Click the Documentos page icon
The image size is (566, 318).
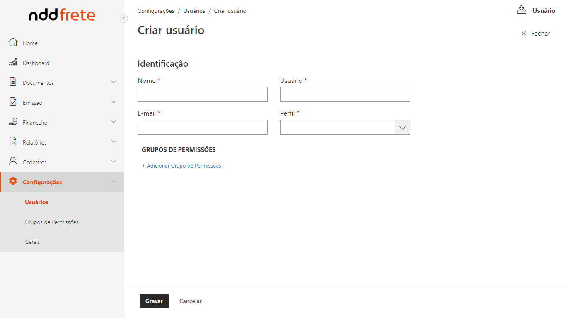13,82
